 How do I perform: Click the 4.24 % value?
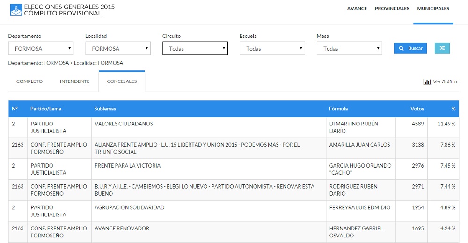click(x=448, y=228)
